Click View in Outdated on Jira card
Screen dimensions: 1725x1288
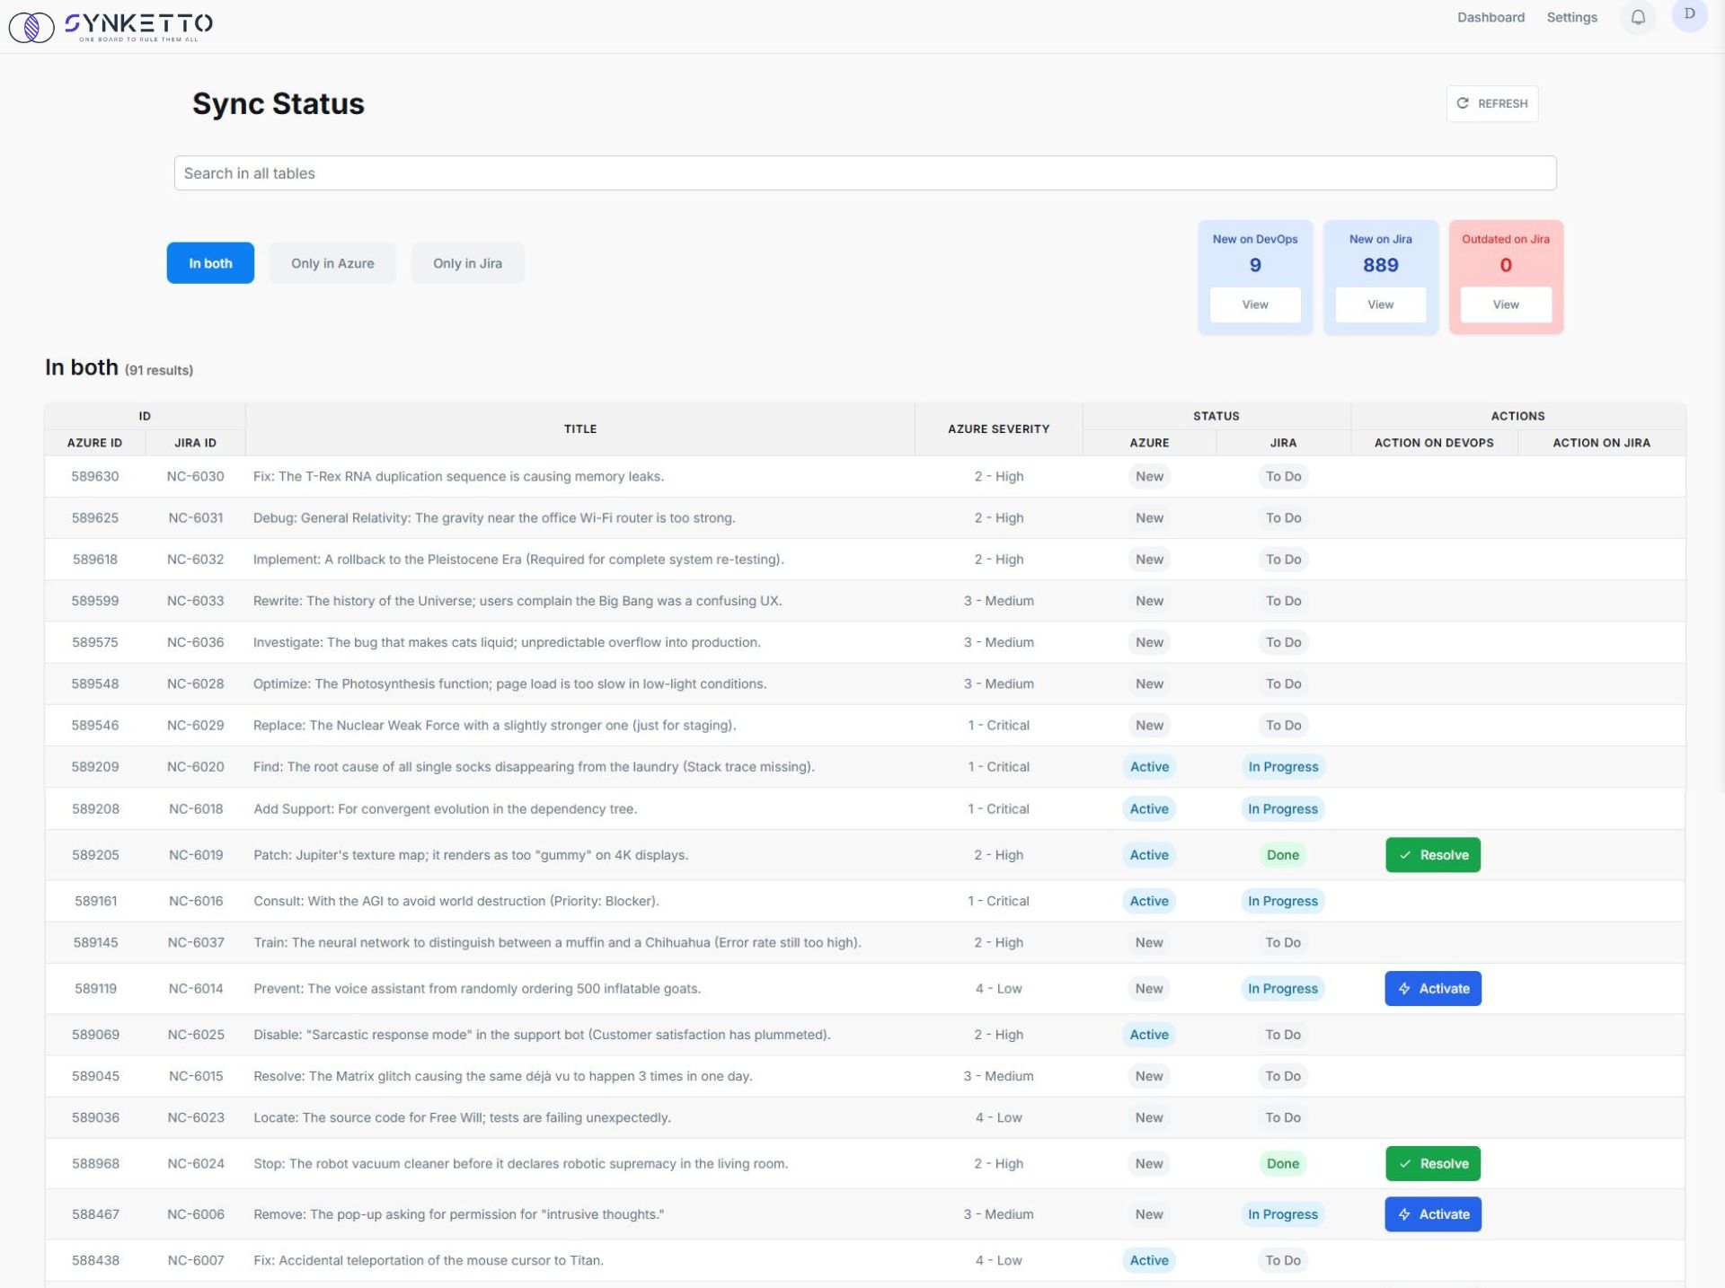(x=1506, y=304)
